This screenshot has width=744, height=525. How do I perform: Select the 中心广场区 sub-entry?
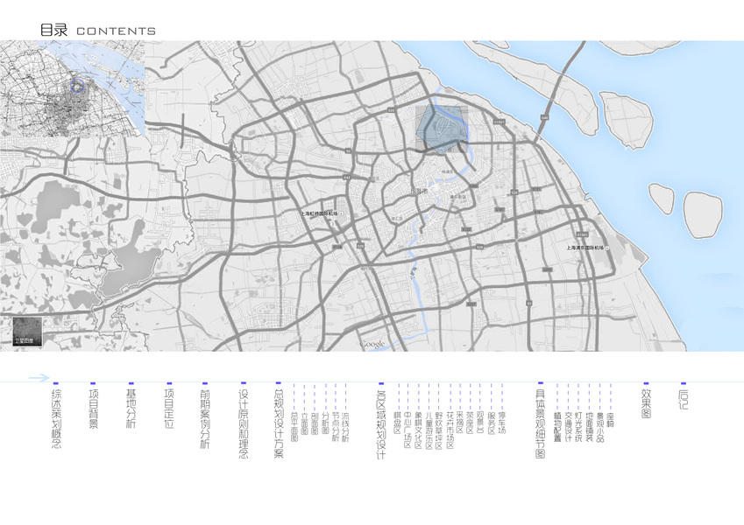(x=407, y=430)
